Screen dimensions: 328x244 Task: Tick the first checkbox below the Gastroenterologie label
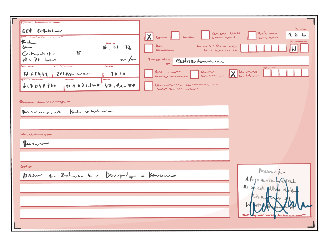tap(149, 74)
